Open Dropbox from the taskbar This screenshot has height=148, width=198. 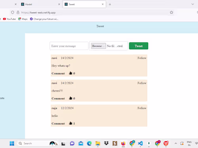106,143
